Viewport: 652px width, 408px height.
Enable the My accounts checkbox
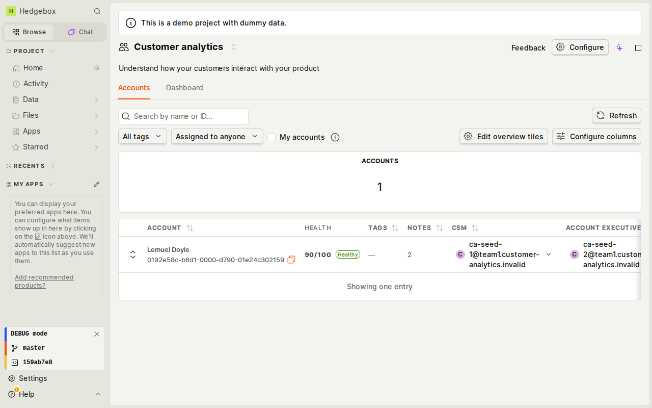pos(271,137)
